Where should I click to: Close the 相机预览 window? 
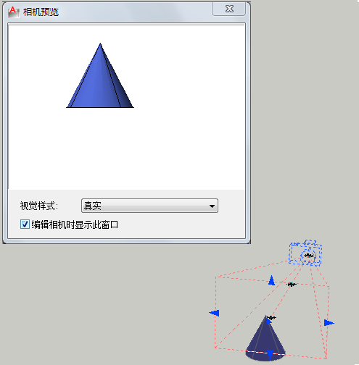(229, 9)
